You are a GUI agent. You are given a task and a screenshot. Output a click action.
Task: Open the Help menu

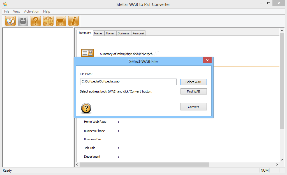[x=47, y=11]
